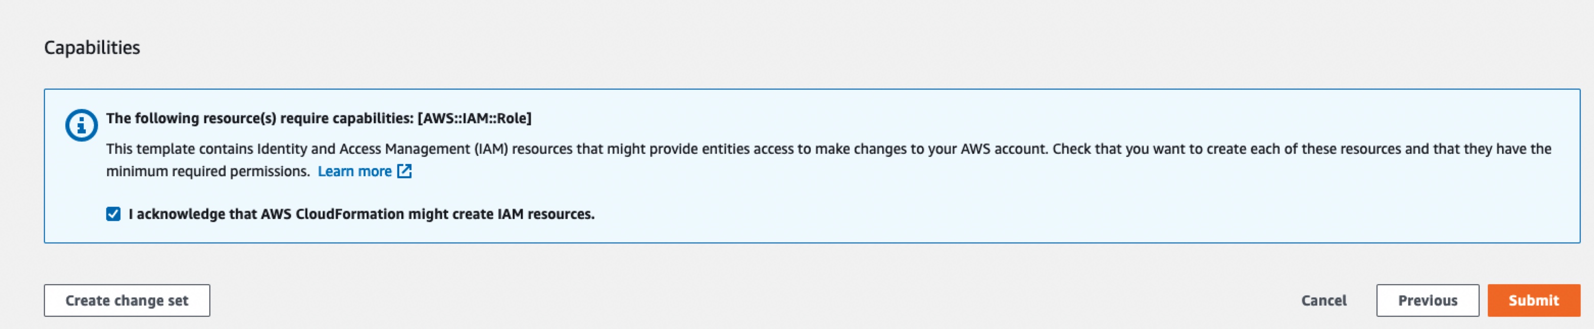Click the 'This template contains Identity' paragraph
Image resolution: width=1594 pixels, height=329 pixels.
pyautogui.click(x=829, y=160)
